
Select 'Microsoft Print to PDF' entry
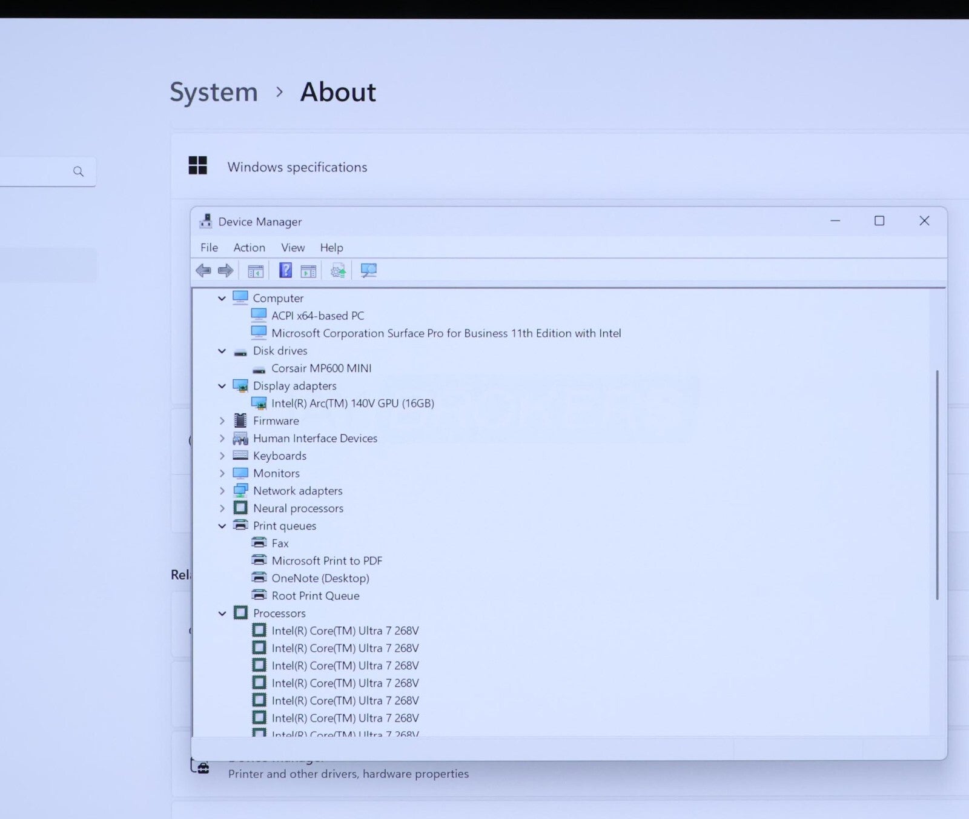[326, 561]
